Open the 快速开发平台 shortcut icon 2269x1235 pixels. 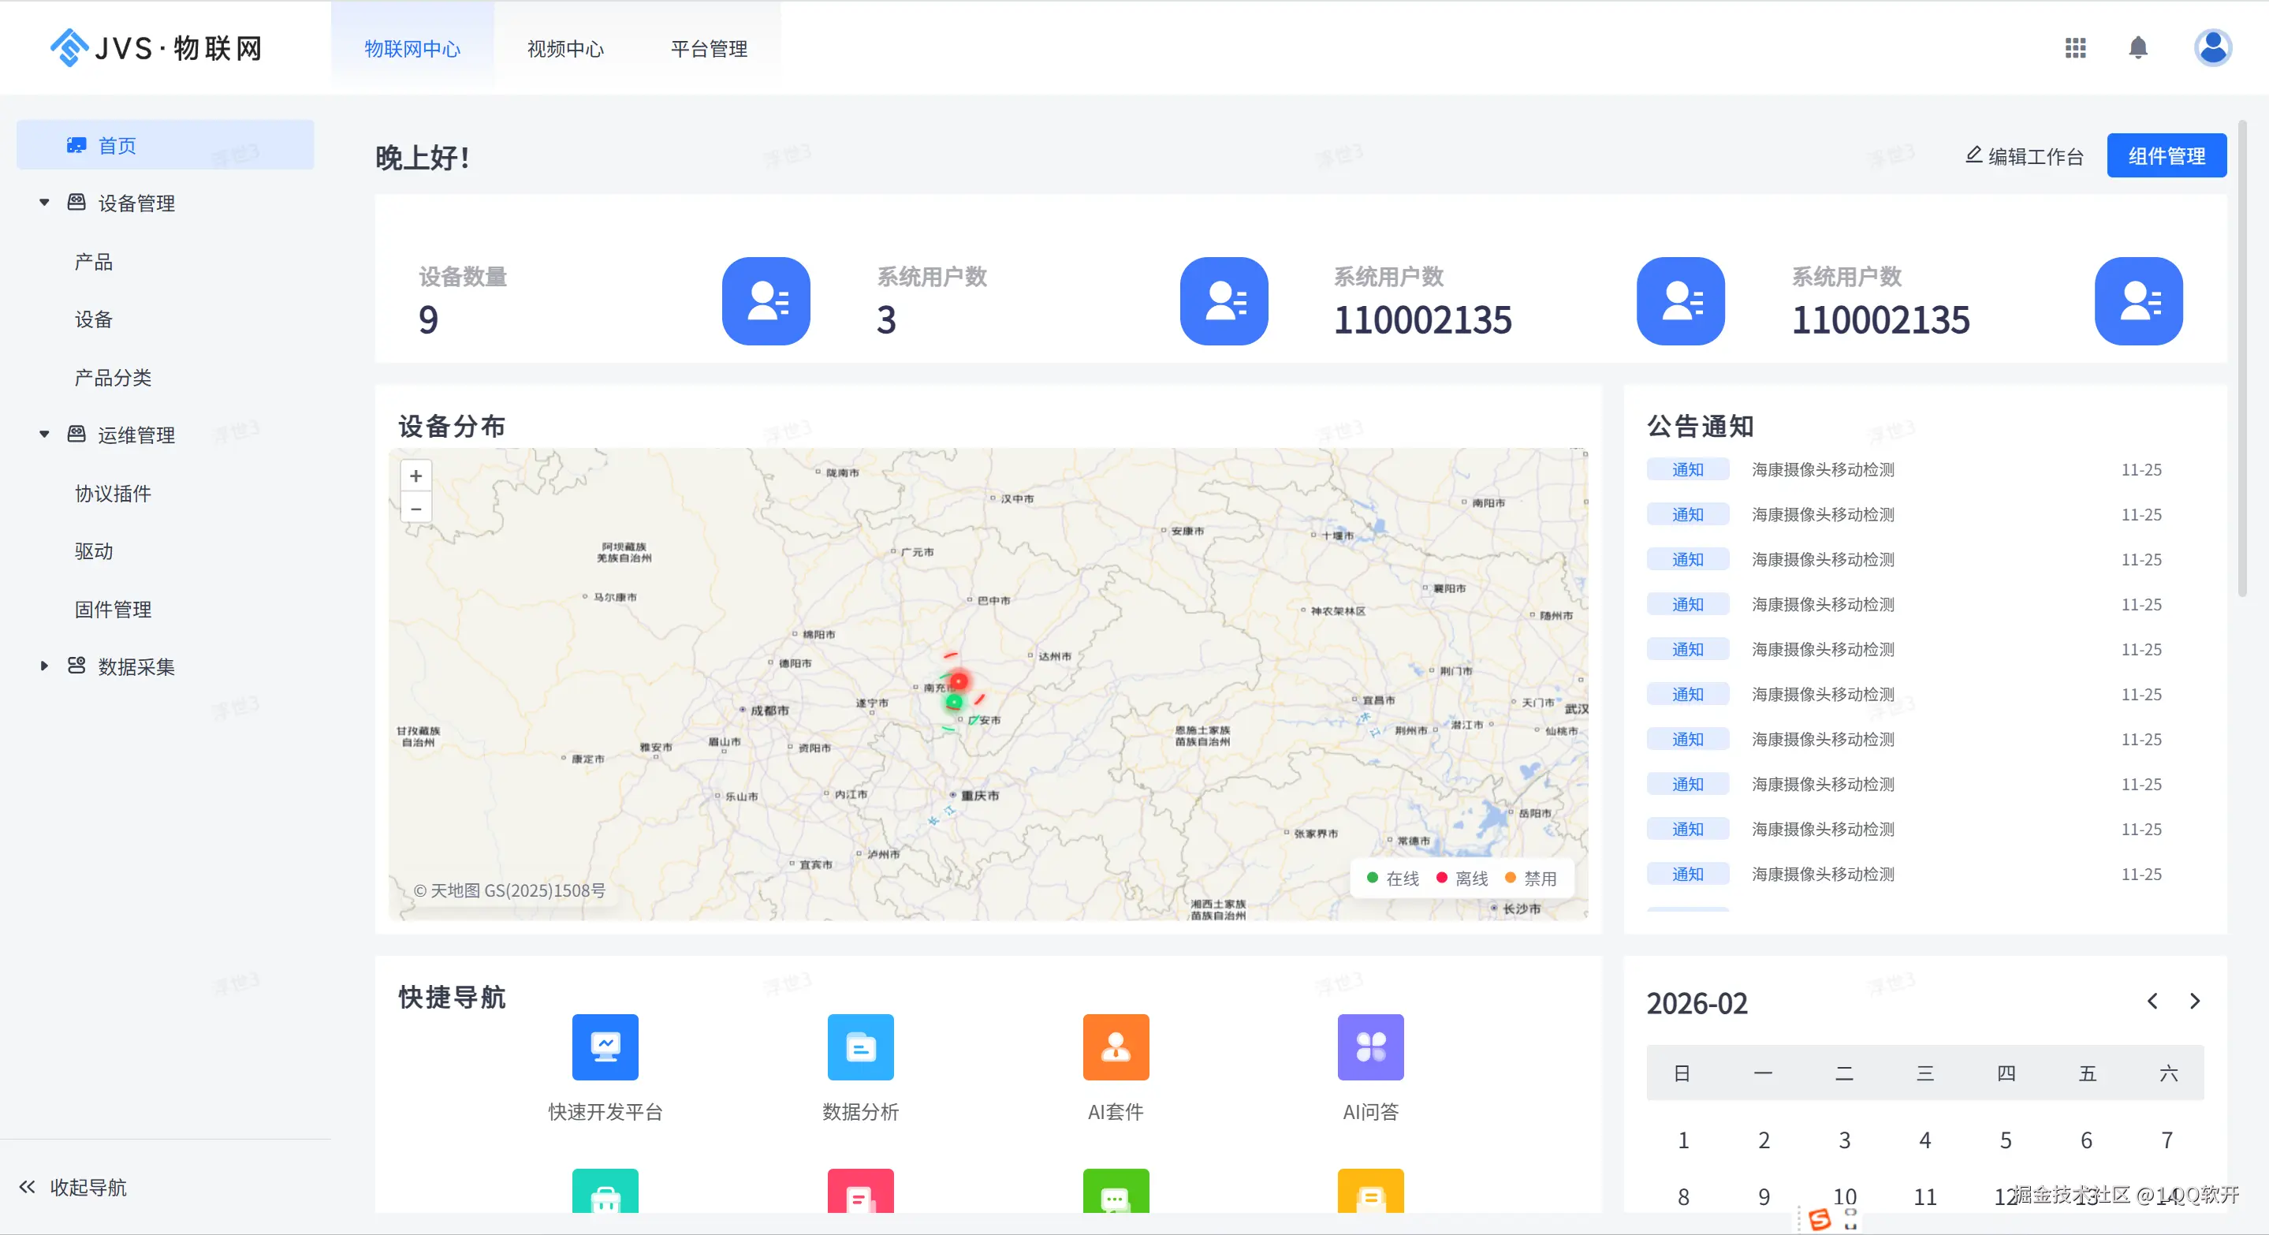(605, 1047)
